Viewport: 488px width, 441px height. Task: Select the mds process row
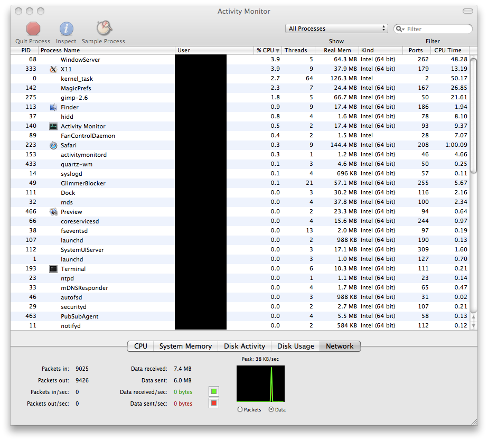[x=240, y=202]
